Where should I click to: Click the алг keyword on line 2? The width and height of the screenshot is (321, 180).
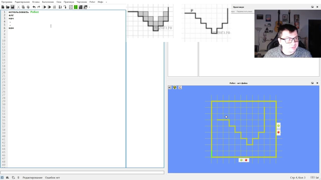(x=11, y=15)
